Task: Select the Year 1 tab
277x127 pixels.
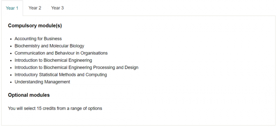Action: pos(12,8)
